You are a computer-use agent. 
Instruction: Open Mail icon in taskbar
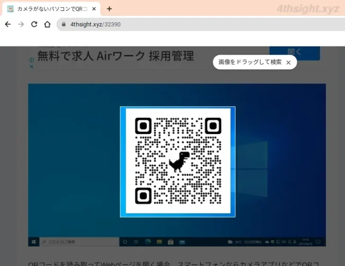point(182,242)
